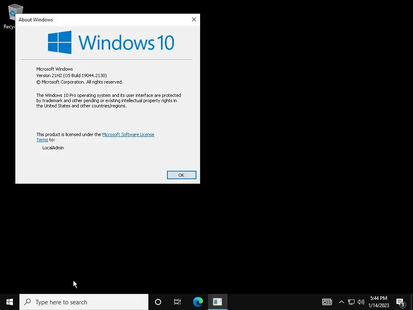413x310 pixels.
Task: Open Task View on the taskbar
Action: pos(177,302)
